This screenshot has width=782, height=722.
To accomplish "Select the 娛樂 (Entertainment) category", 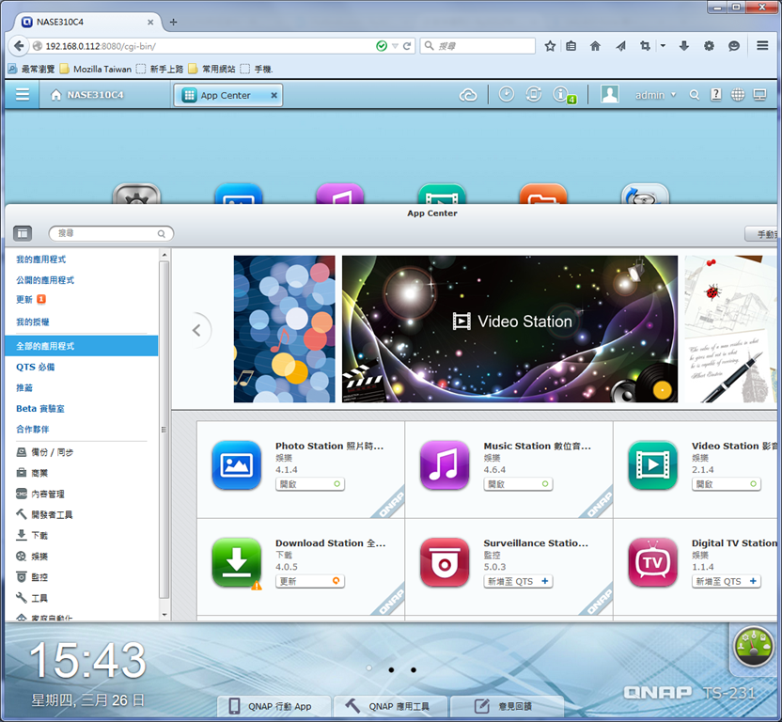I will coord(32,557).
